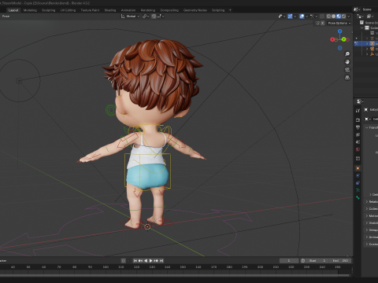Image resolution: width=378 pixels, height=283 pixels.
Task: Open the UV Editing workspace tab
Action: tap(68, 10)
